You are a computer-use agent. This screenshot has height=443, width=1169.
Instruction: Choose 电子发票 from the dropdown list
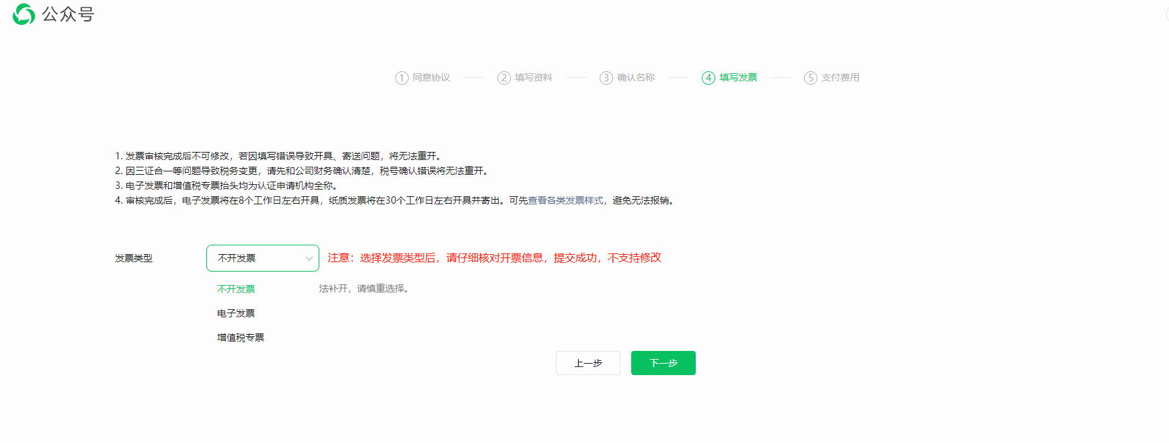pyautogui.click(x=236, y=313)
